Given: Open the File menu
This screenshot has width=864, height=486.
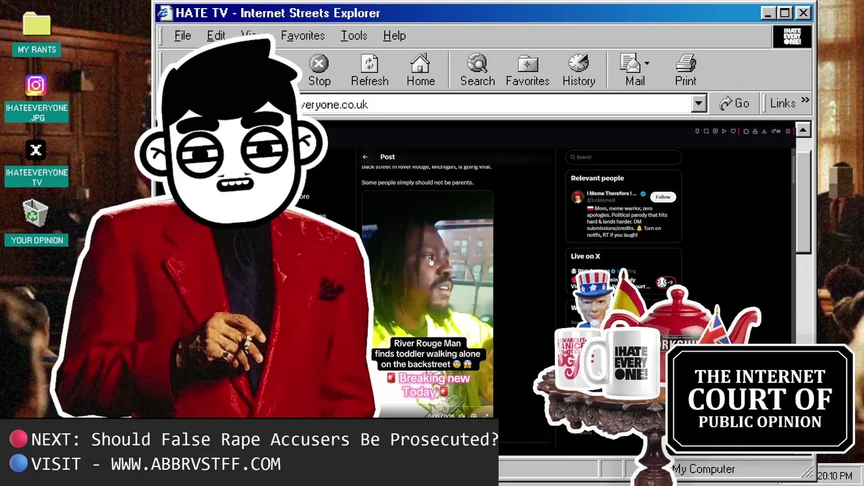Looking at the screenshot, I should tap(182, 36).
